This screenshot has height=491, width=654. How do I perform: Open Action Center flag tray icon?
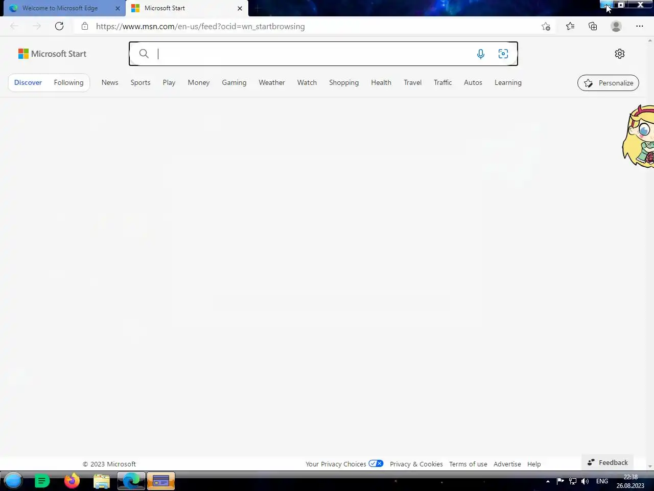pyautogui.click(x=560, y=481)
